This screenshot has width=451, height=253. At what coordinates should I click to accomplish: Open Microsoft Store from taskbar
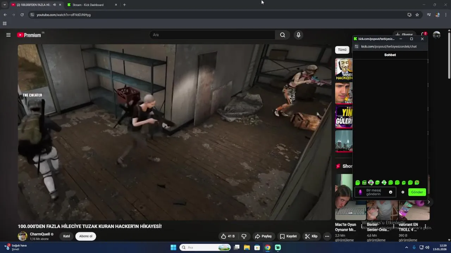point(257,247)
